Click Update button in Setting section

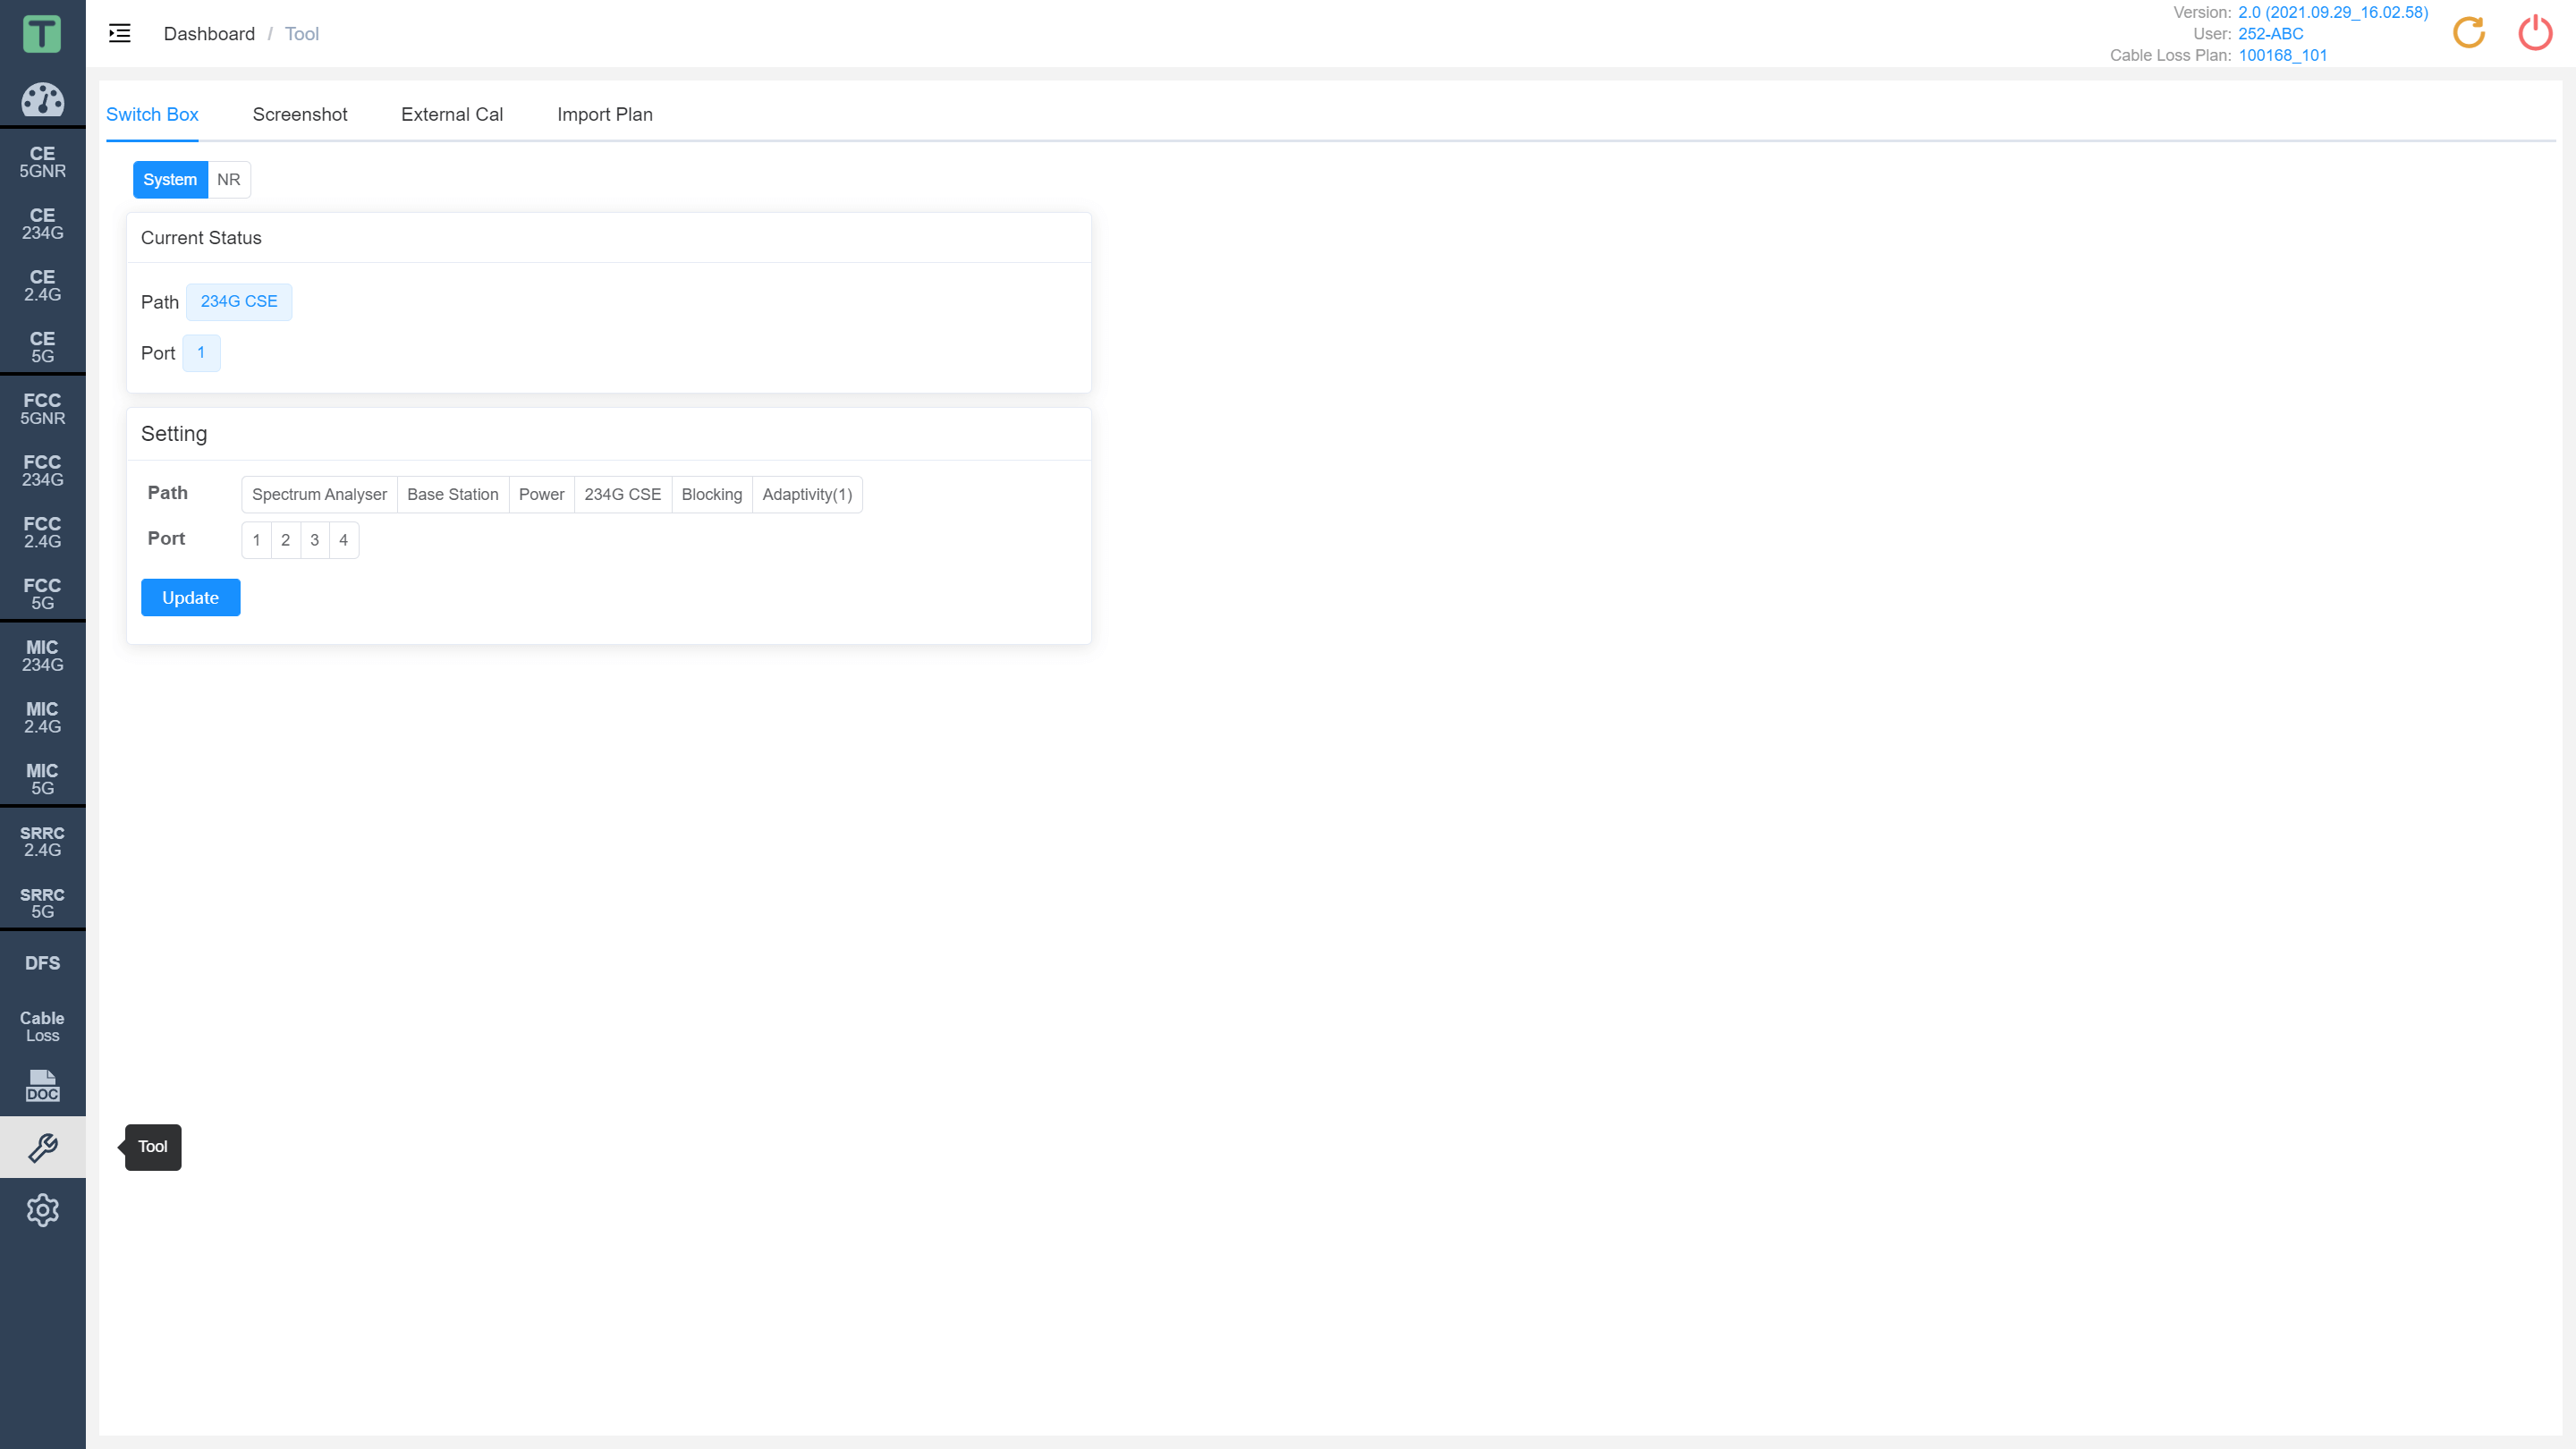tap(190, 597)
